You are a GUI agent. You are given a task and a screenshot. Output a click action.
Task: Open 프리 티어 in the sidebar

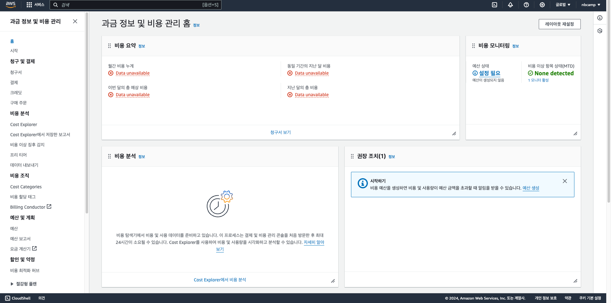[18, 155]
